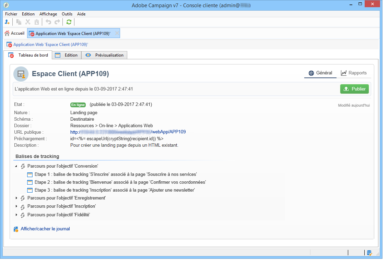
Task: Click the Copy toolbar icon
Action: coord(19,22)
